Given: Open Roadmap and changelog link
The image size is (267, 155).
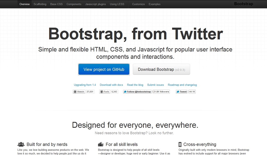Looking at the screenshot, I should (182, 85).
